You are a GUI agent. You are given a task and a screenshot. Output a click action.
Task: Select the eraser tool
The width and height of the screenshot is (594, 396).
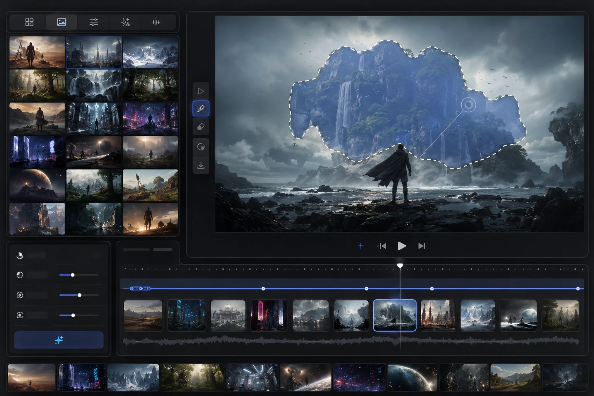pos(201,126)
